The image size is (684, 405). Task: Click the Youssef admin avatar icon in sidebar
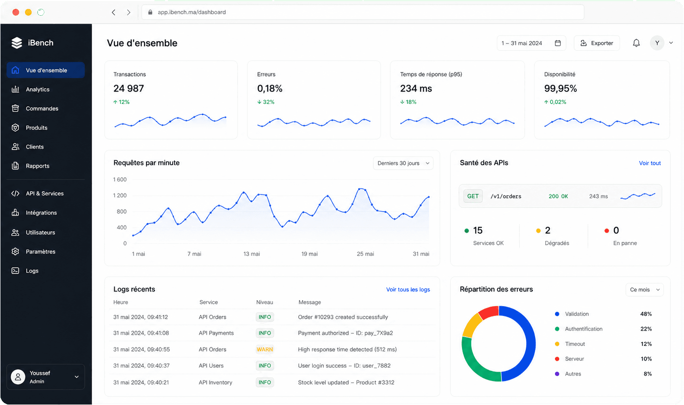tap(18, 377)
